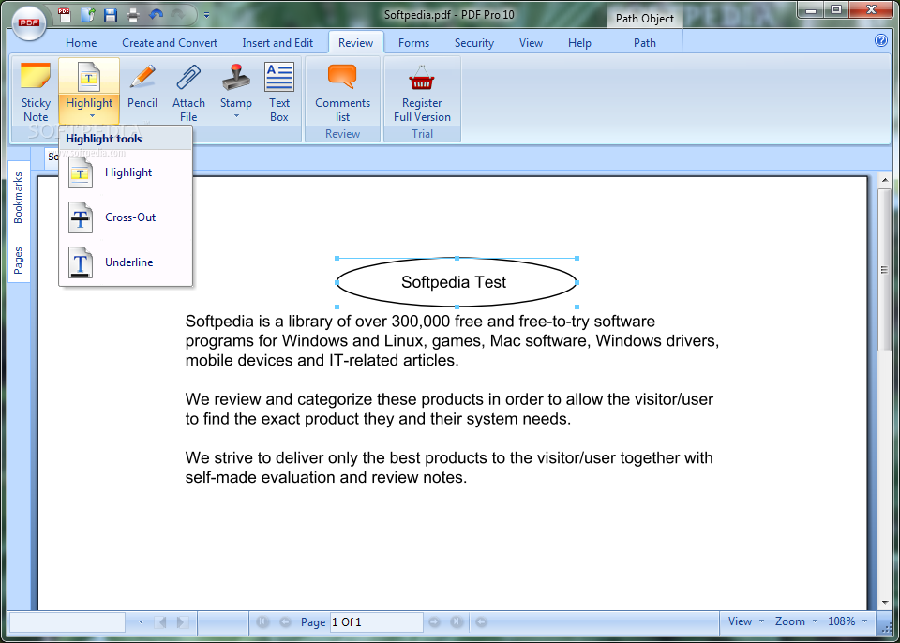Save the document with the floppy disk icon
Screen dimensions: 900x643
[x=111, y=15]
